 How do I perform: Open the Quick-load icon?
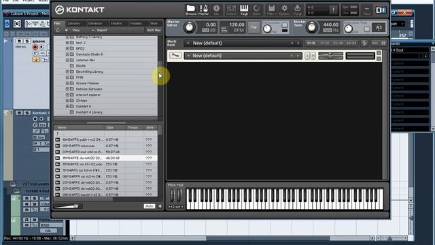tap(257, 10)
